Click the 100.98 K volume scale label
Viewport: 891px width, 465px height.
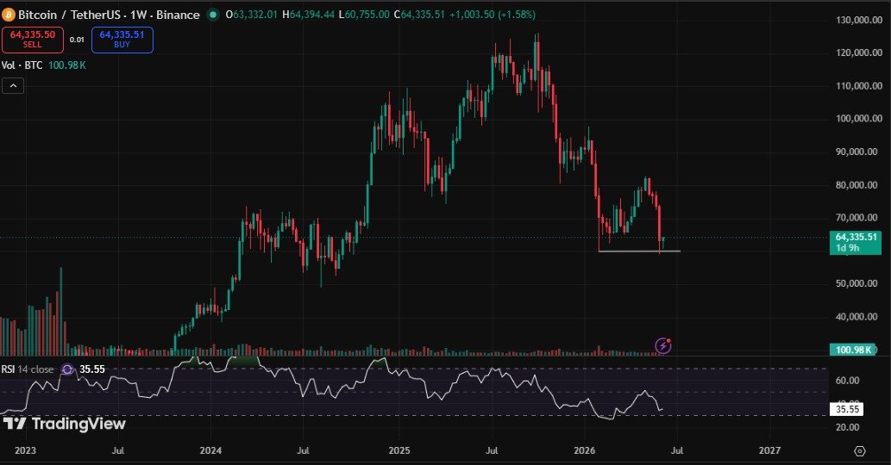click(x=854, y=350)
